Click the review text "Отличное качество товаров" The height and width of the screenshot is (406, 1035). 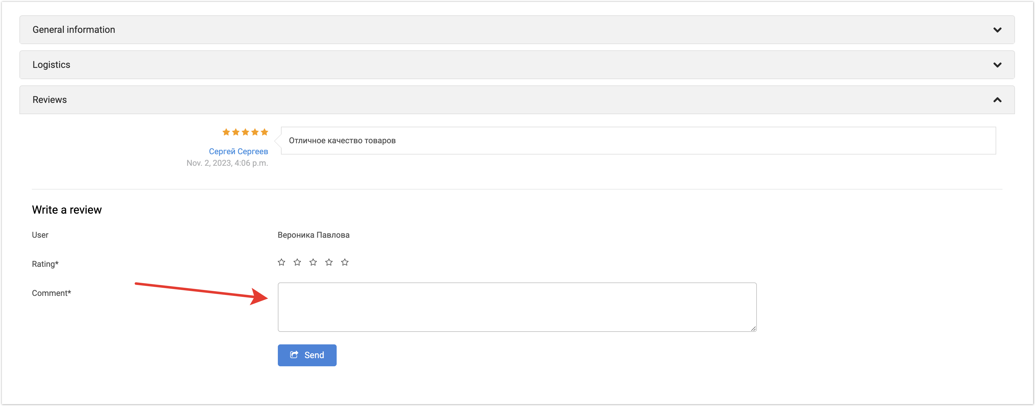click(342, 140)
